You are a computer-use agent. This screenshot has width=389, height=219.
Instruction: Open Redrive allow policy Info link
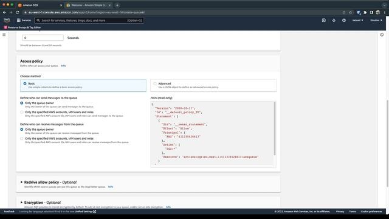pos(111,187)
